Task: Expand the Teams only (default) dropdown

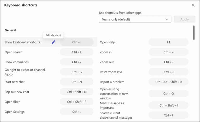Action: pos(135,19)
